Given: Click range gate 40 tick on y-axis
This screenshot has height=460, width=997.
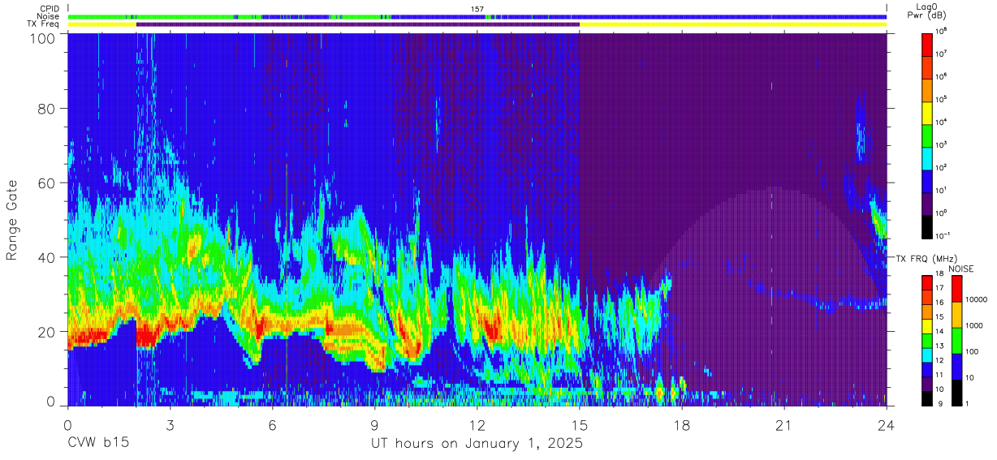Looking at the screenshot, I should tap(47, 257).
